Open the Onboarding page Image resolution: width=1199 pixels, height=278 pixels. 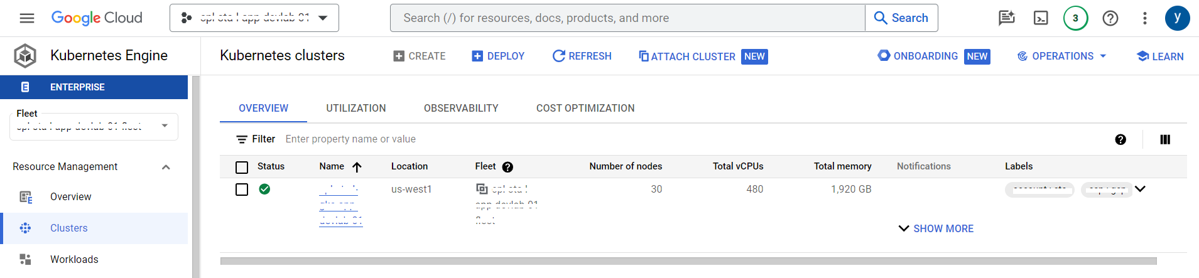[x=933, y=56]
